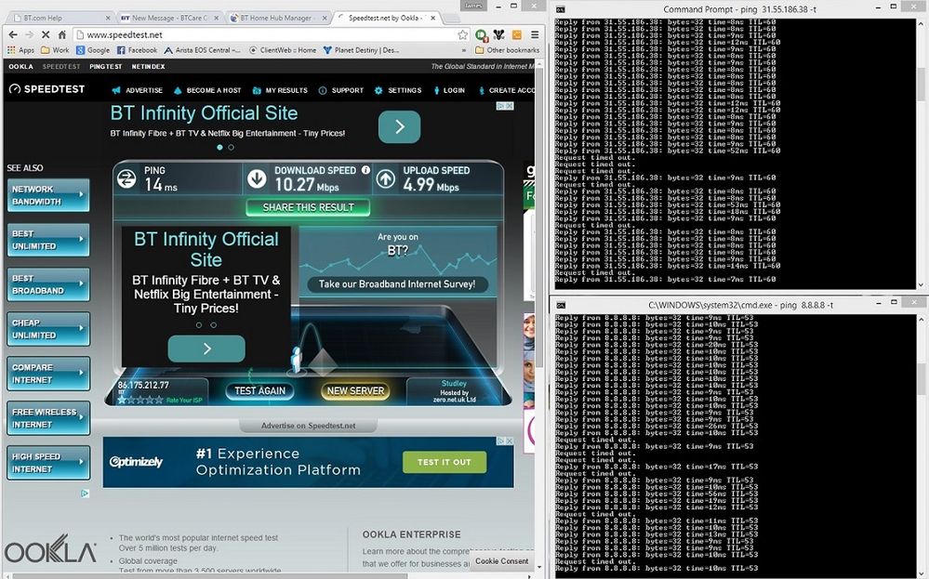Open Become a Host menu item
This screenshot has width=929, height=579.
[207, 90]
